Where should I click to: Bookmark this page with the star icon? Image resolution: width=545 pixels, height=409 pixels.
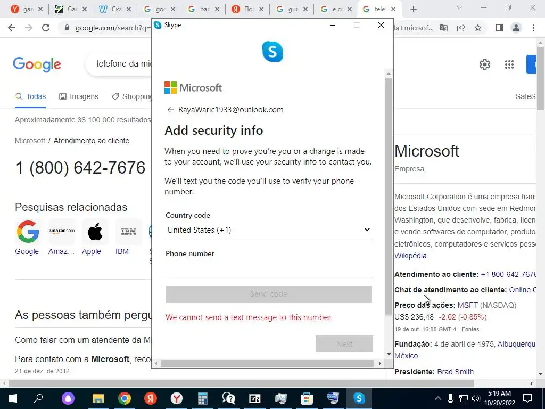point(478,28)
